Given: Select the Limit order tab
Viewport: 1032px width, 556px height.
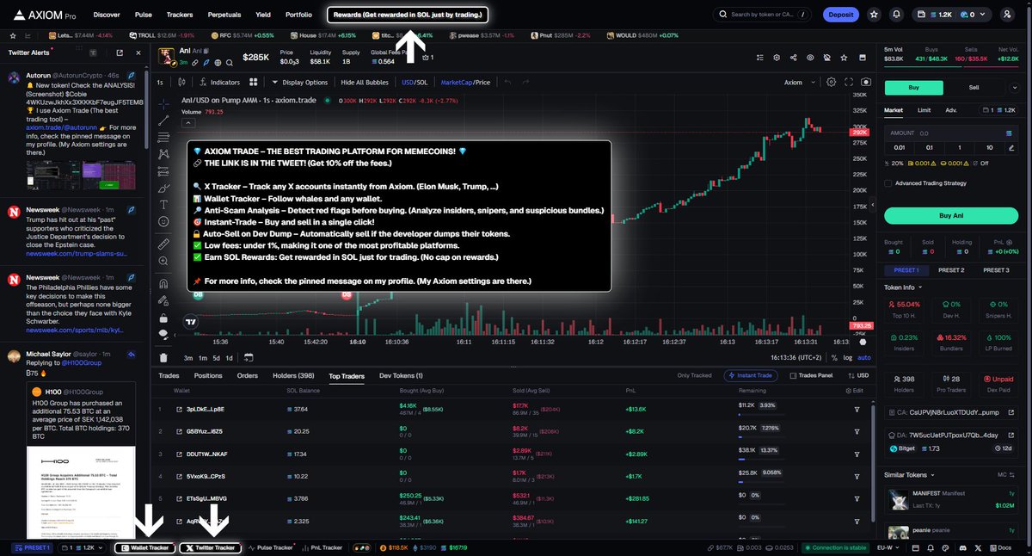Looking at the screenshot, I should (x=924, y=110).
